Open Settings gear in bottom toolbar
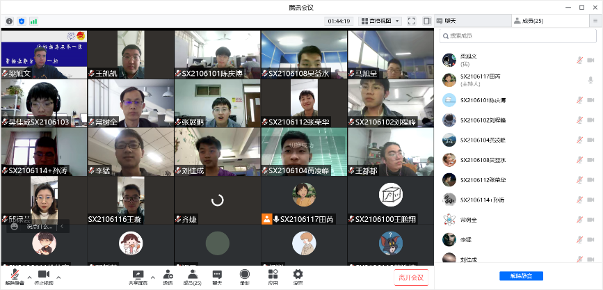Screen dimensions: 603x290 pos(298,275)
